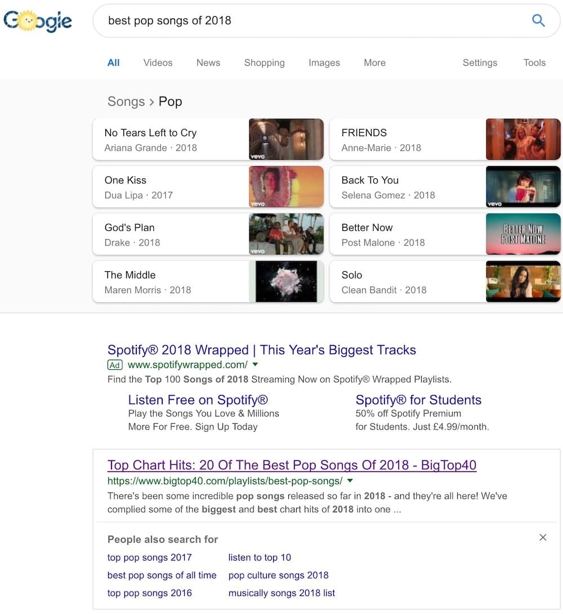
Task: Close the People also search for box
Action: (543, 537)
